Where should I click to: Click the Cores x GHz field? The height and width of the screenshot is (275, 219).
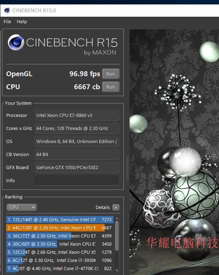coord(77,128)
